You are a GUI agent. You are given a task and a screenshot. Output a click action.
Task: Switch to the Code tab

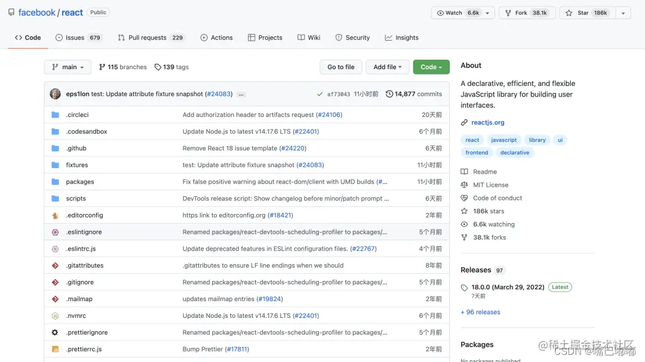pyautogui.click(x=28, y=38)
